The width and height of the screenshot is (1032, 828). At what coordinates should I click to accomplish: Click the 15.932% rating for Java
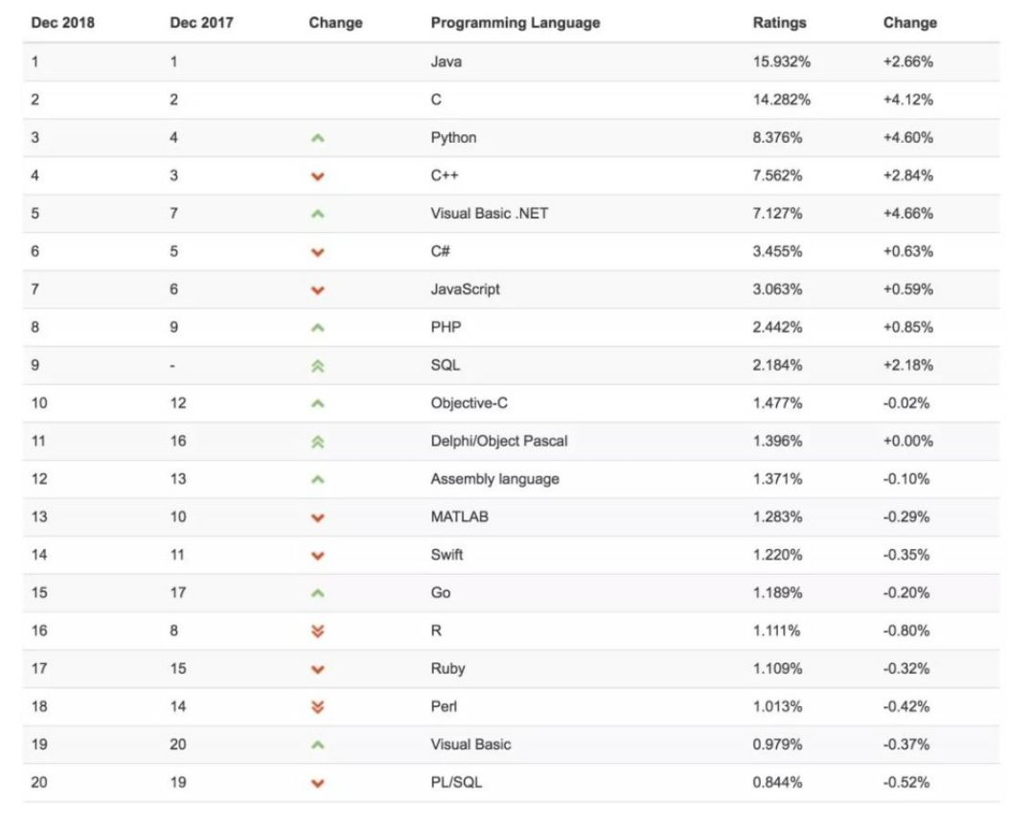pos(781,61)
